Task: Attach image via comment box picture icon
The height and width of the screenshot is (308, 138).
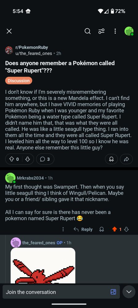Action: click(x=113, y=292)
